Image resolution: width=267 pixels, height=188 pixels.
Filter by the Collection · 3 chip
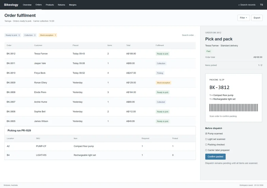[30, 35]
